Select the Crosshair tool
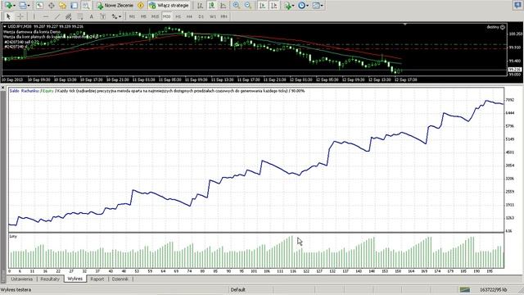 [20, 16]
